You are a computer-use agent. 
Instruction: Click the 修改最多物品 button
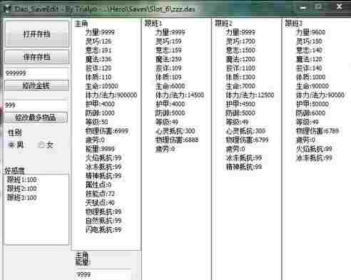[36, 117]
